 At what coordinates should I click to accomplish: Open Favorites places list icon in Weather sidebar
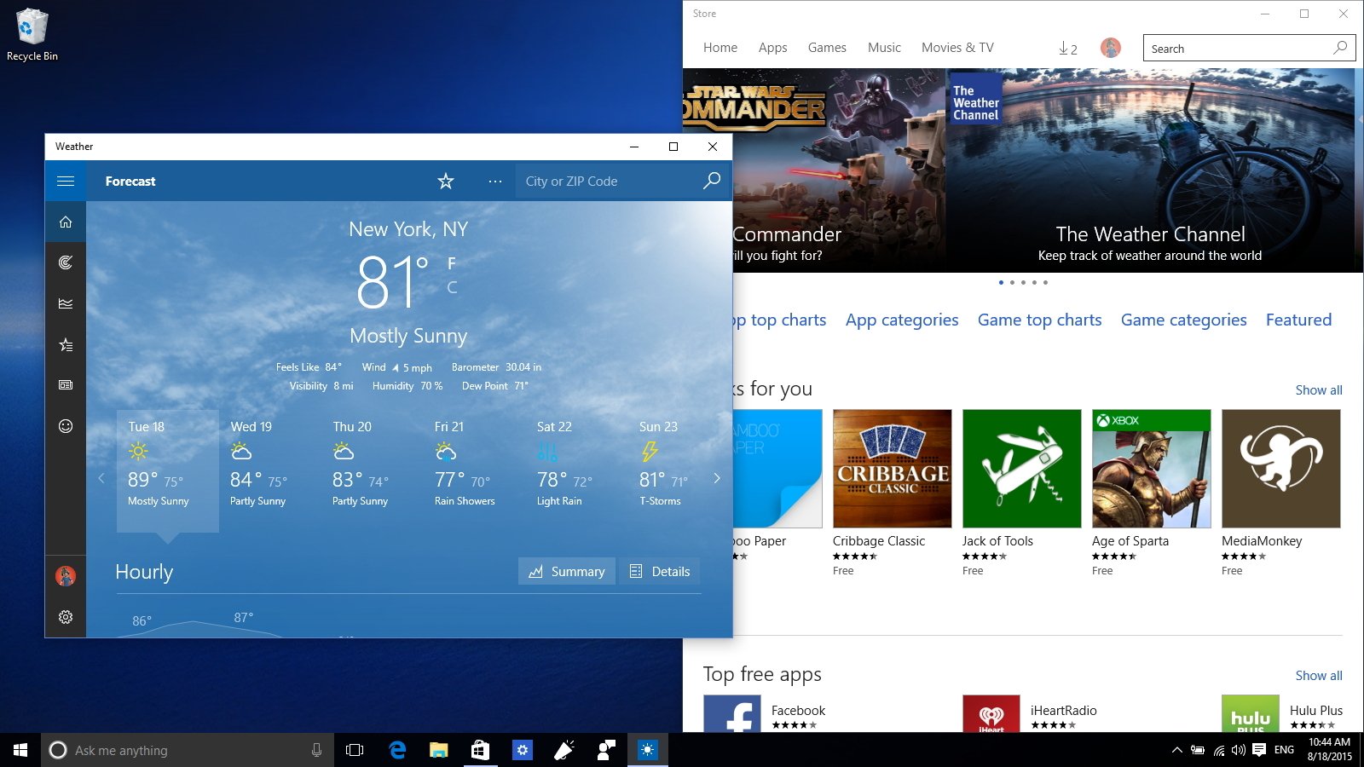click(66, 344)
